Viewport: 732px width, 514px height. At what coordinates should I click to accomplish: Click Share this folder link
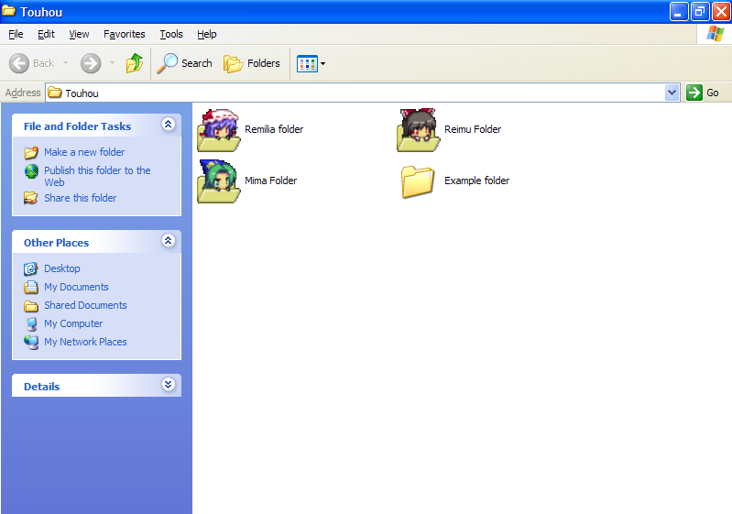(81, 198)
